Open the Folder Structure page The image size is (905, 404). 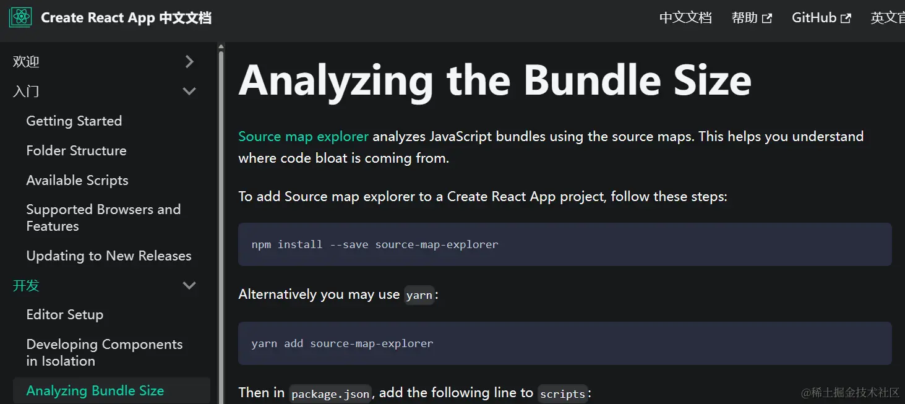tap(76, 150)
